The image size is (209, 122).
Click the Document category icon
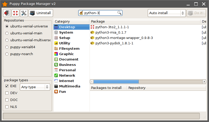tap(56, 59)
